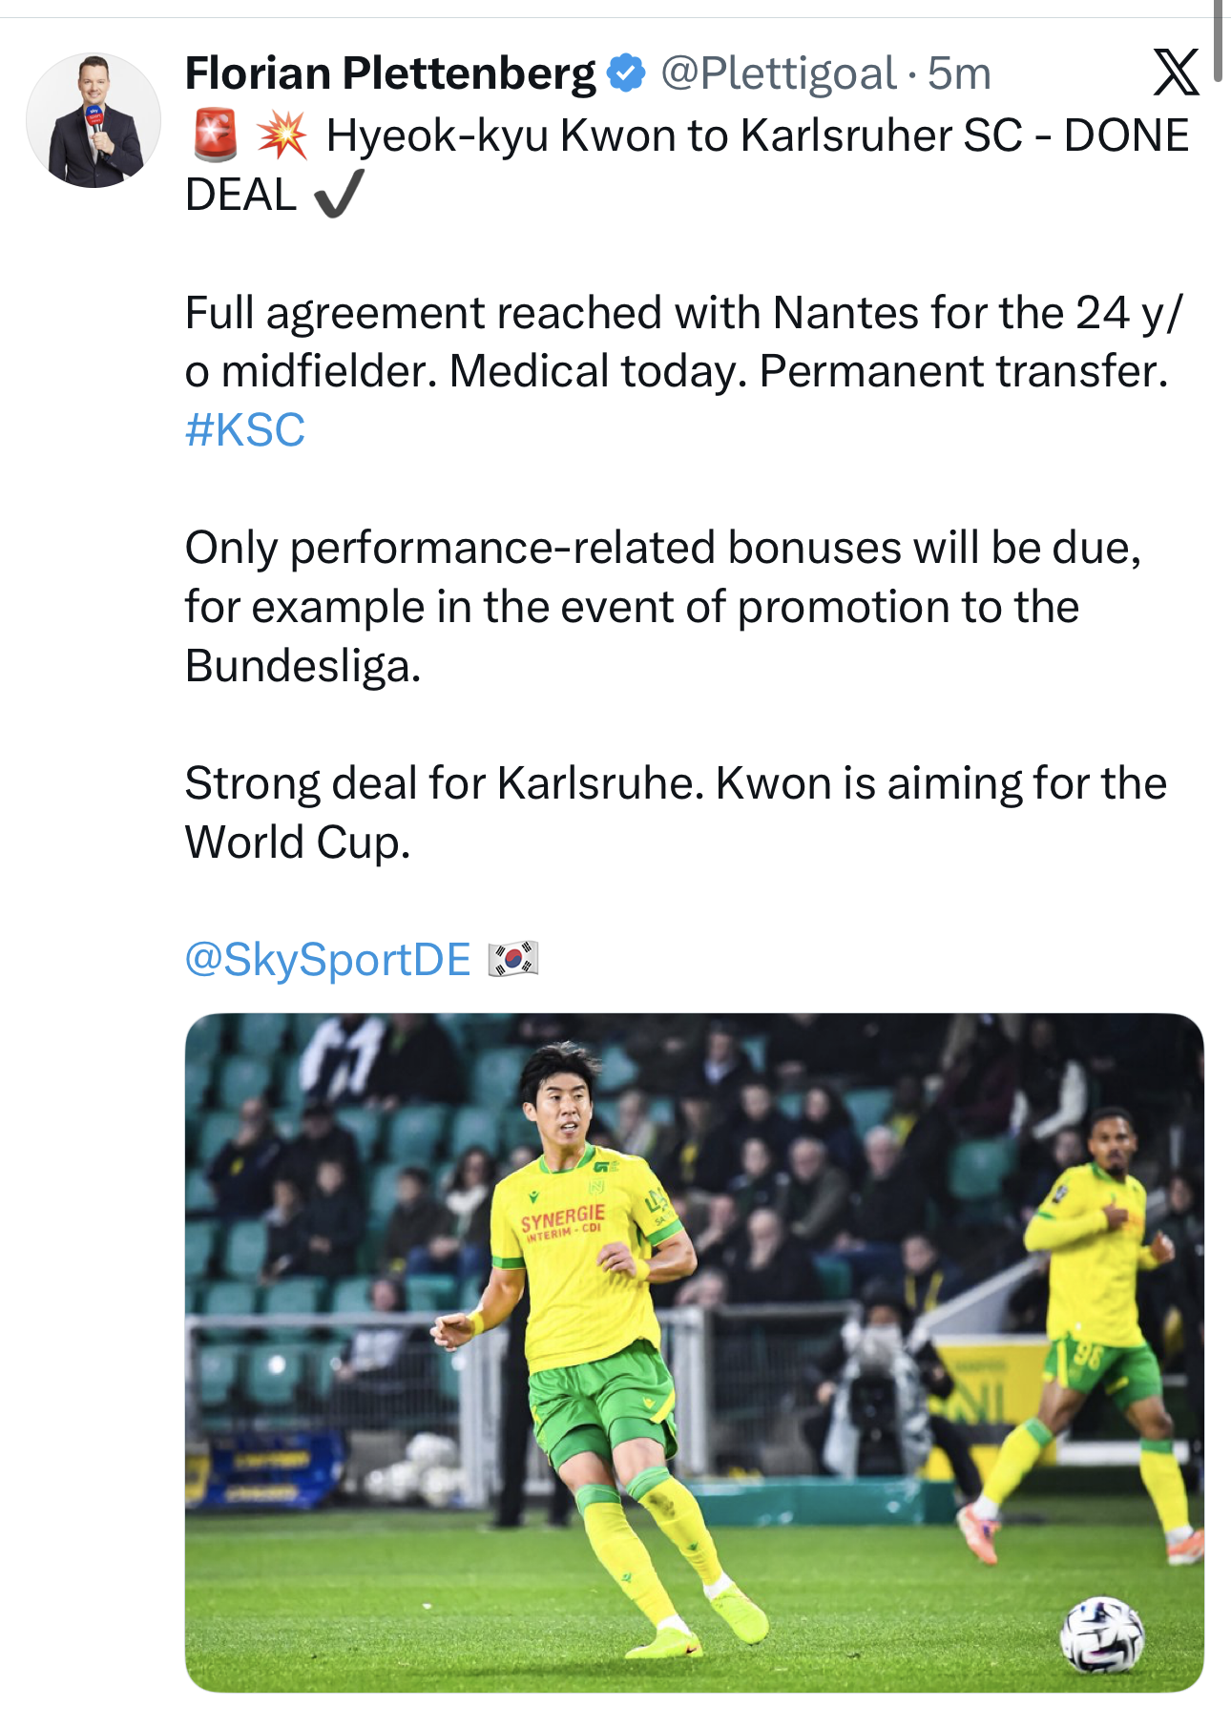Click the Strong deal for Karlsruhe paragraph

click(675, 812)
